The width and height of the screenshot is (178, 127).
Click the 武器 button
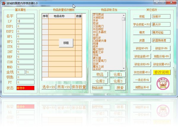142,40
